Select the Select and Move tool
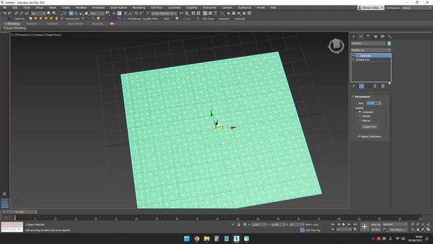The width and height of the screenshot is (433, 244). (x=71, y=14)
